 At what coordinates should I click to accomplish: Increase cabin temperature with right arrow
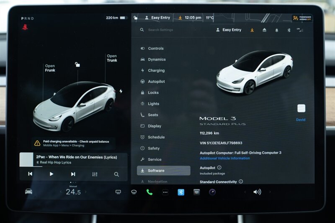86,192
